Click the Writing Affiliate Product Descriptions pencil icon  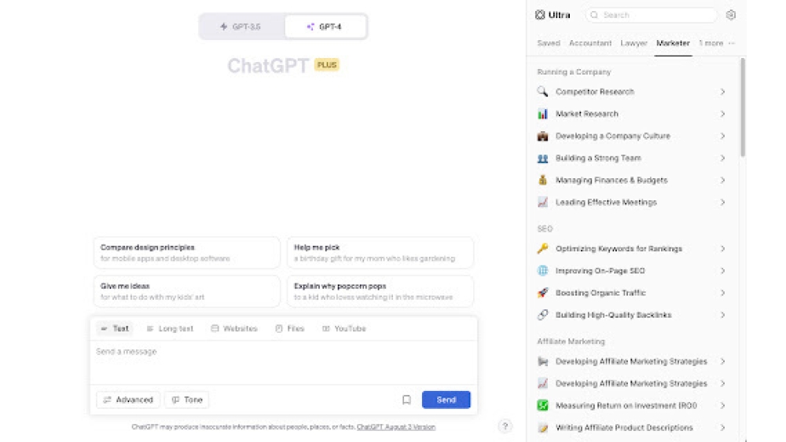542,428
